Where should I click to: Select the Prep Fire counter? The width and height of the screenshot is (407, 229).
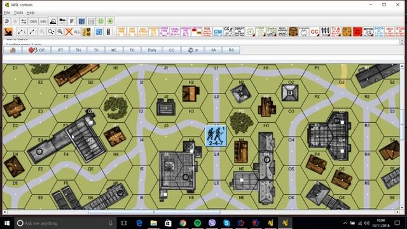point(121,31)
